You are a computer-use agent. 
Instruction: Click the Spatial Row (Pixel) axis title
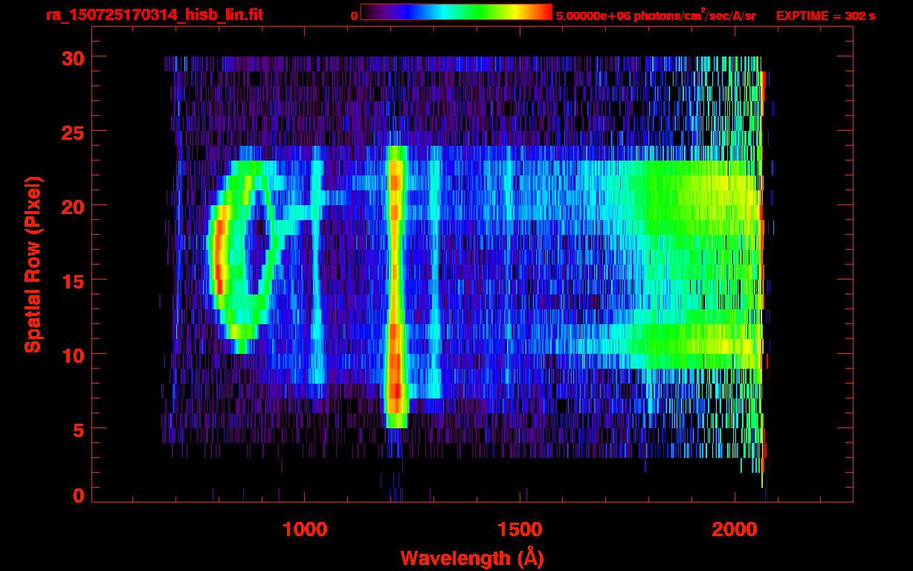(x=32, y=264)
